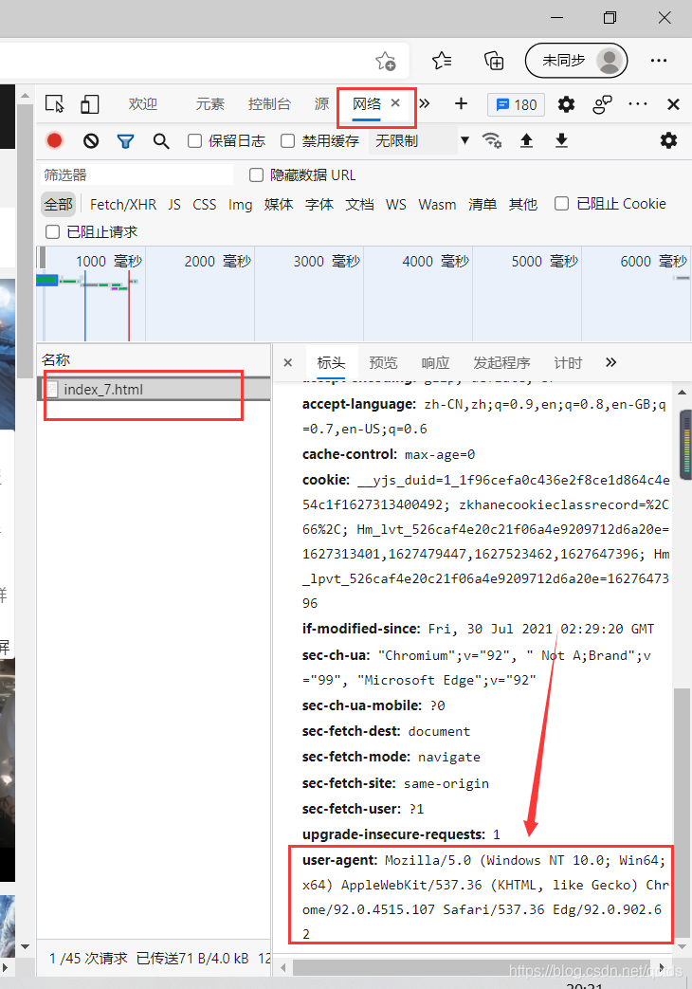The height and width of the screenshot is (989, 692).
Task: Open browser settings and more menu
Action: click(x=659, y=61)
